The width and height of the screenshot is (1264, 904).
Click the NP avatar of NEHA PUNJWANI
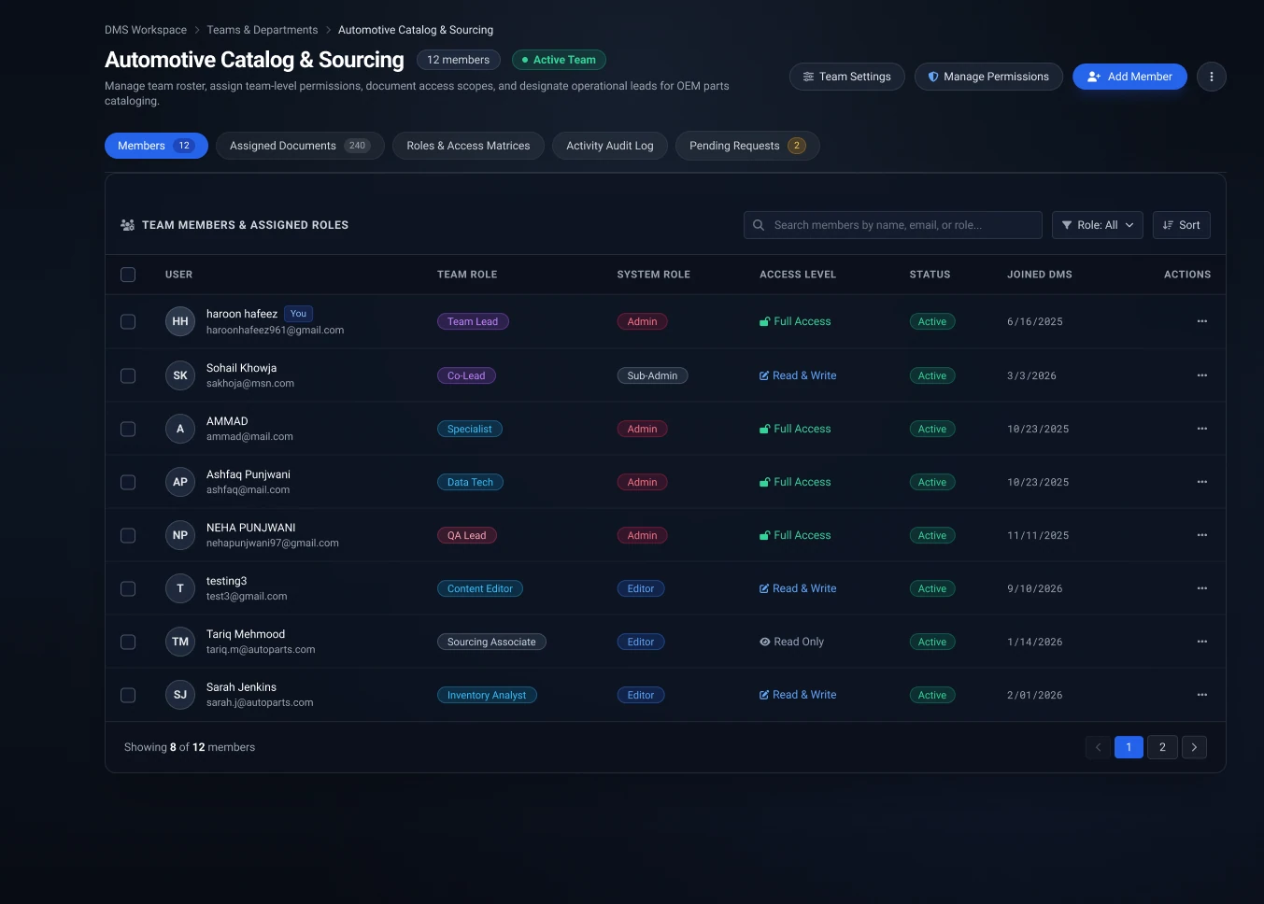[x=180, y=535]
